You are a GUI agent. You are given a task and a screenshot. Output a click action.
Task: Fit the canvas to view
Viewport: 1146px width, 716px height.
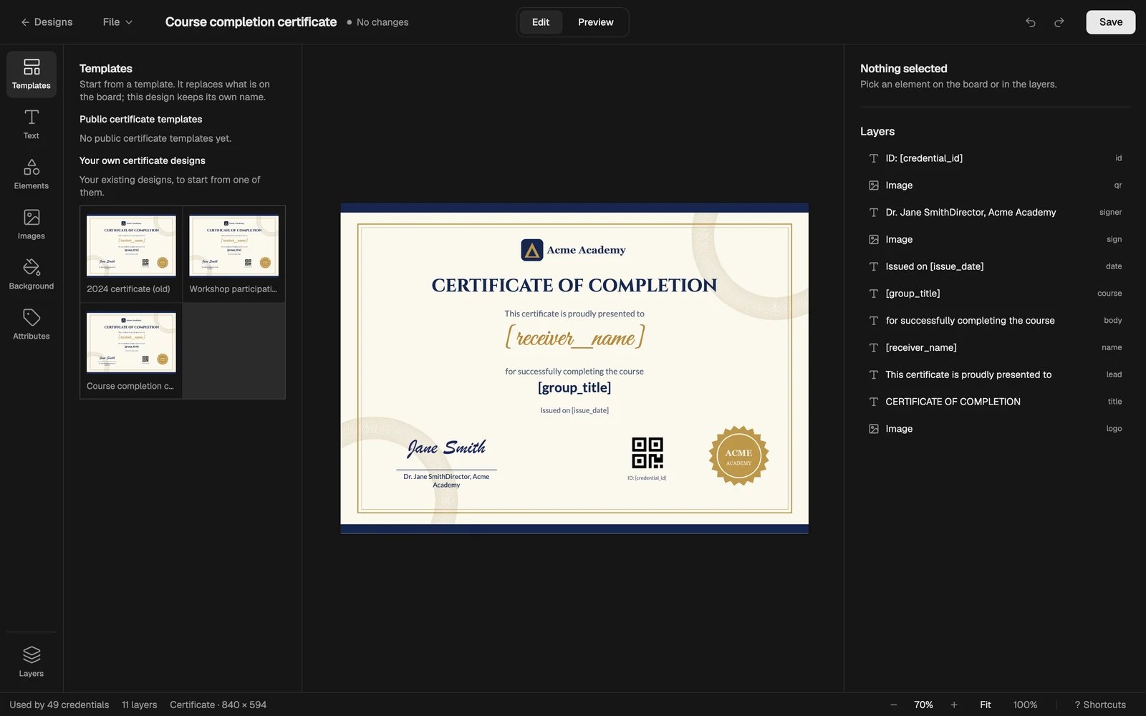(x=986, y=705)
